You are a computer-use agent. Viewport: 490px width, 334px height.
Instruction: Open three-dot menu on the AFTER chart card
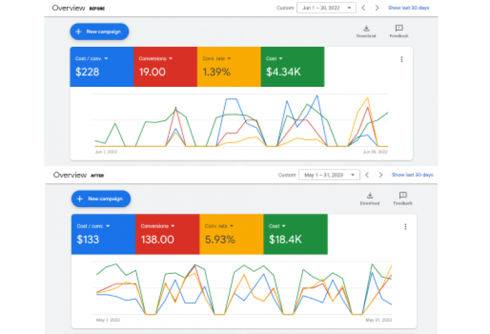tap(406, 226)
